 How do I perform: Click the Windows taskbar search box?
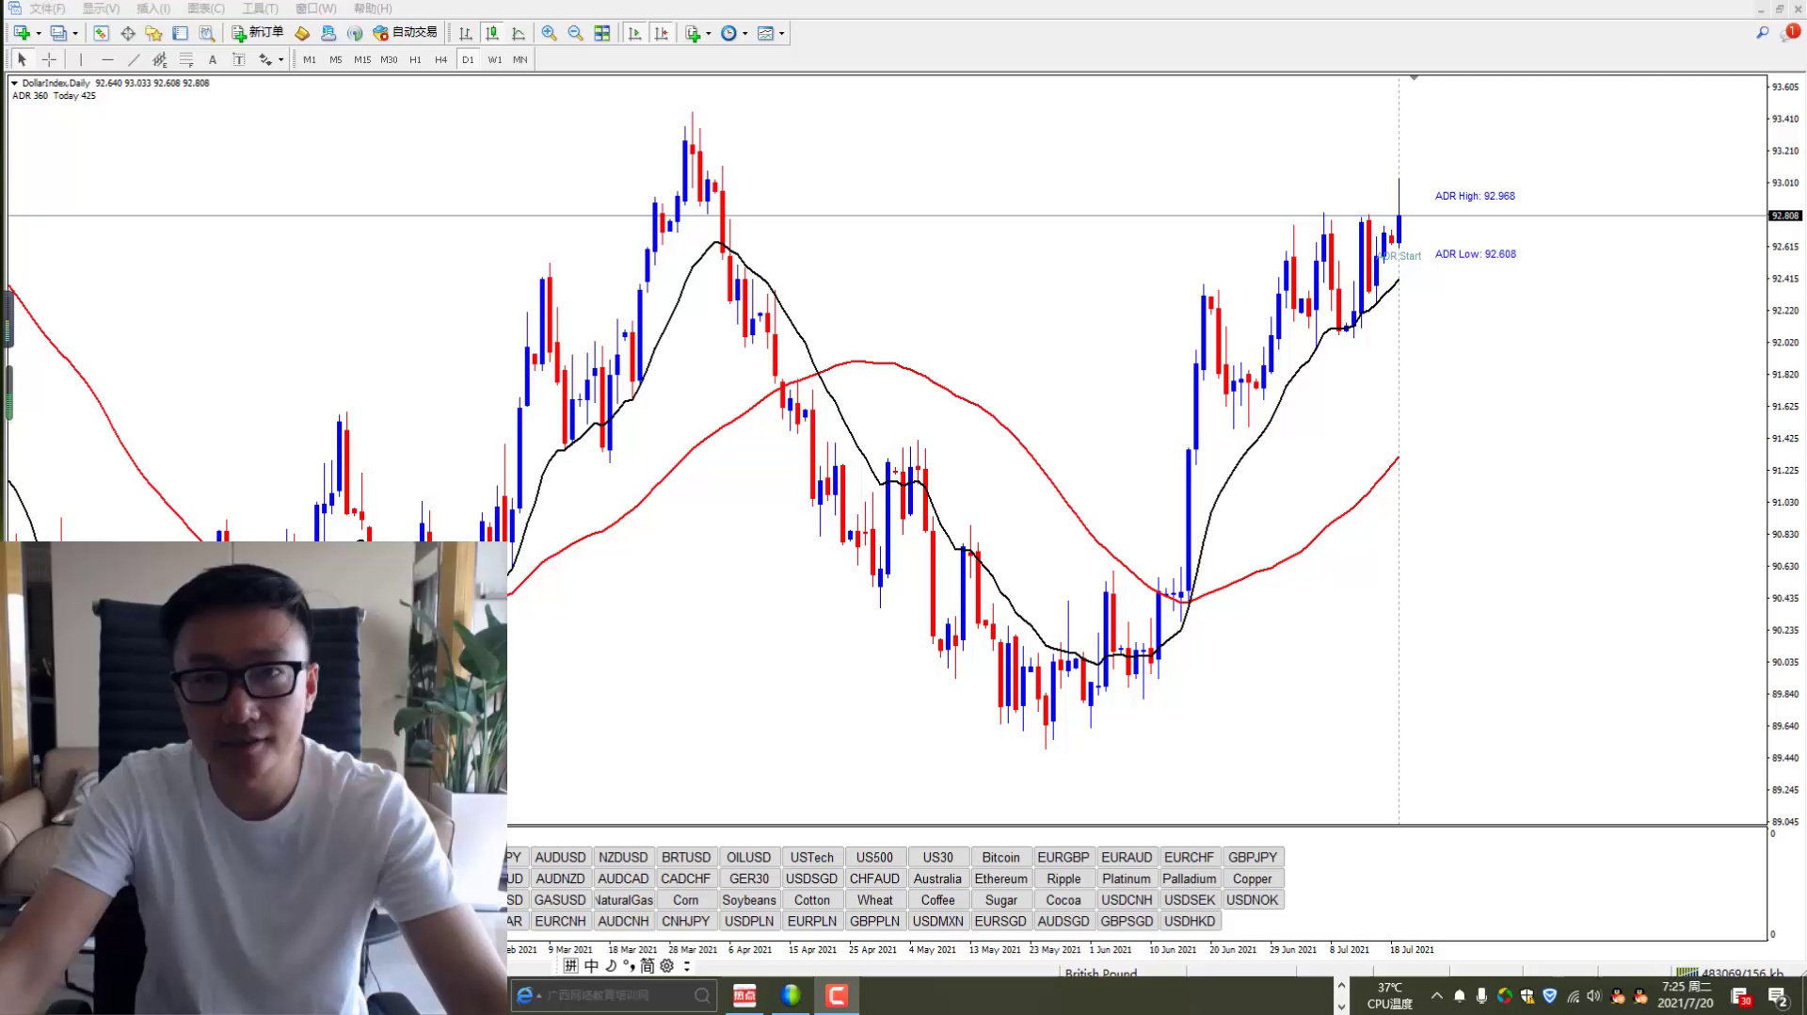tap(614, 995)
